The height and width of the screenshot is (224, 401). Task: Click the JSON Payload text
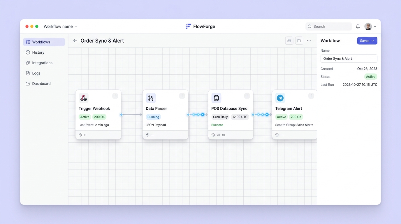156,125
